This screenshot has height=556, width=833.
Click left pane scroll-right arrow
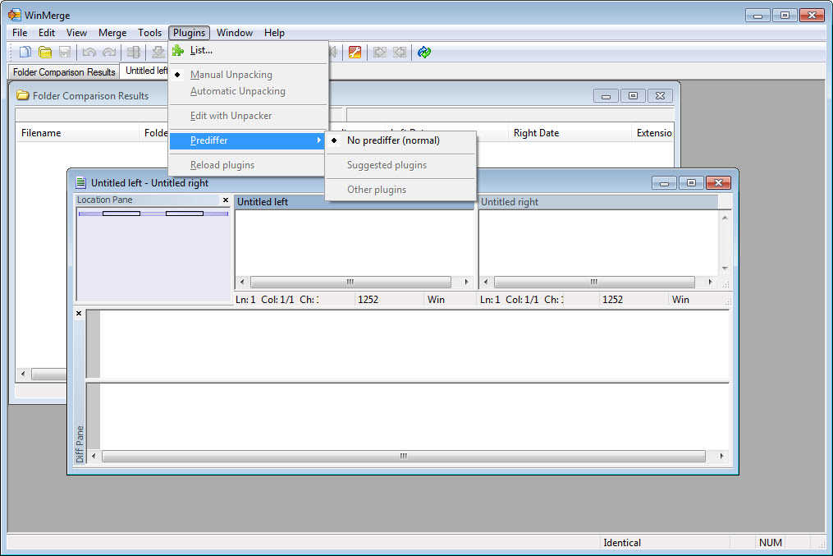tap(466, 283)
